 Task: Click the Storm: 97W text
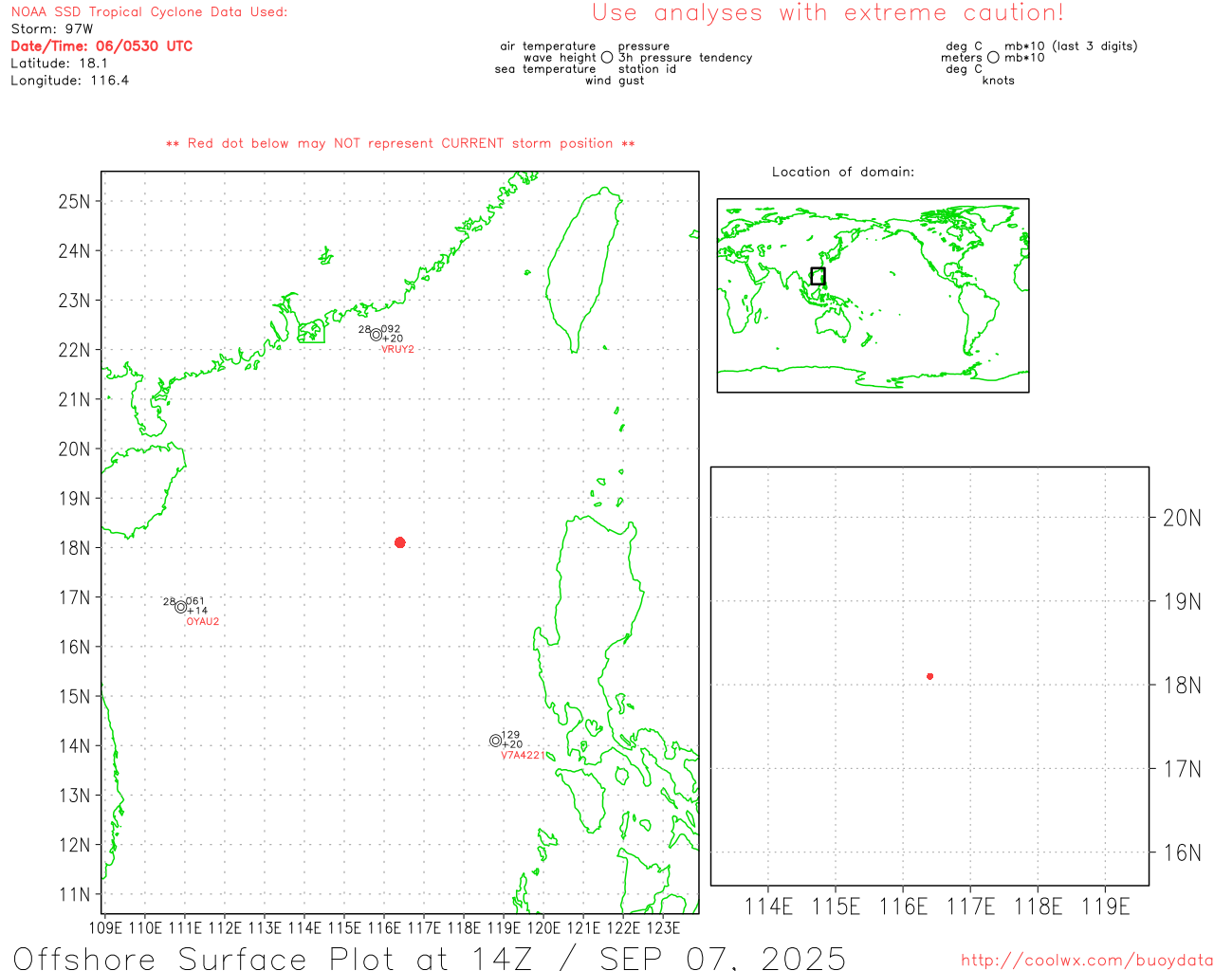52,29
